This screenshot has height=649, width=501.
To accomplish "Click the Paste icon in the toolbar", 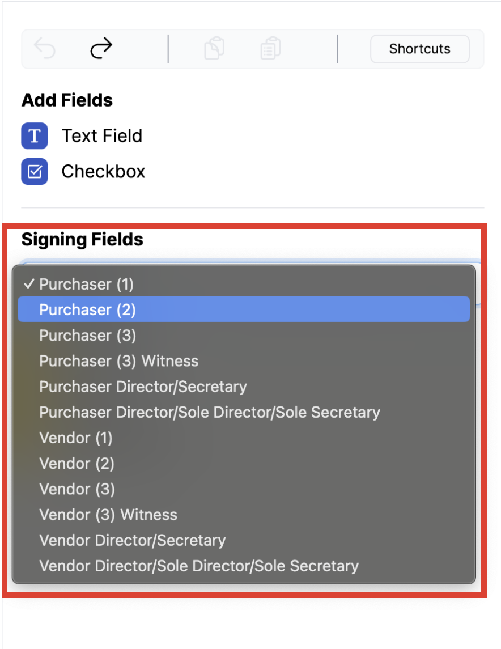I will click(270, 49).
